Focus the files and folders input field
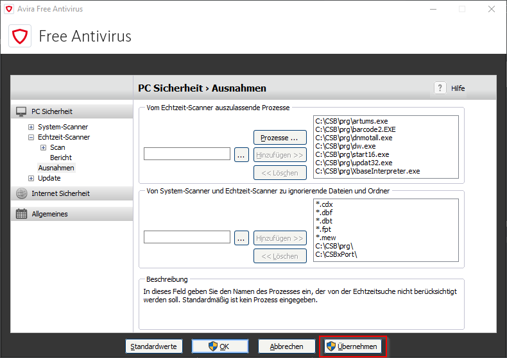Image resolution: width=507 pixels, height=358 pixels. point(187,237)
